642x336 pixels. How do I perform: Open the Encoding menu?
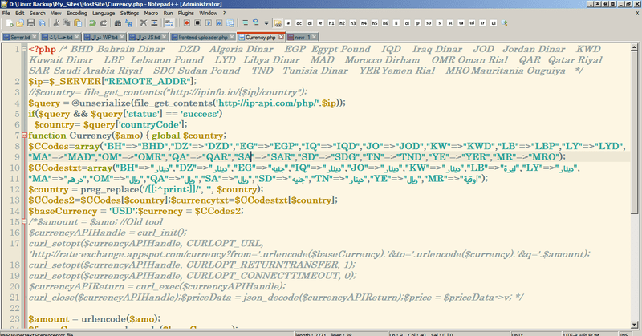77,14
